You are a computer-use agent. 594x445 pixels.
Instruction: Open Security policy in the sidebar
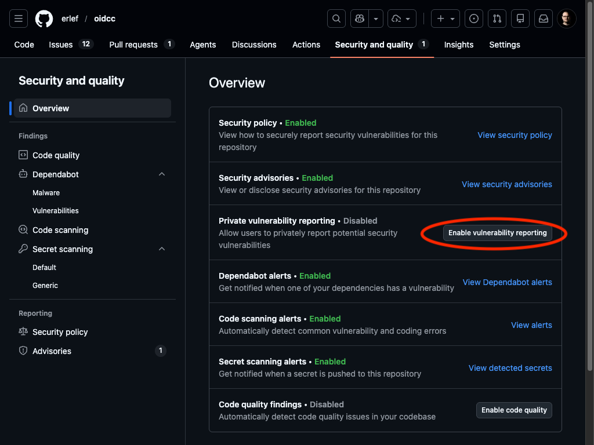coord(60,332)
